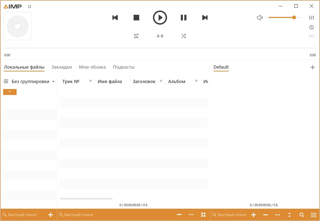
Task: Click playlist status totals text
Action: click(x=264, y=205)
